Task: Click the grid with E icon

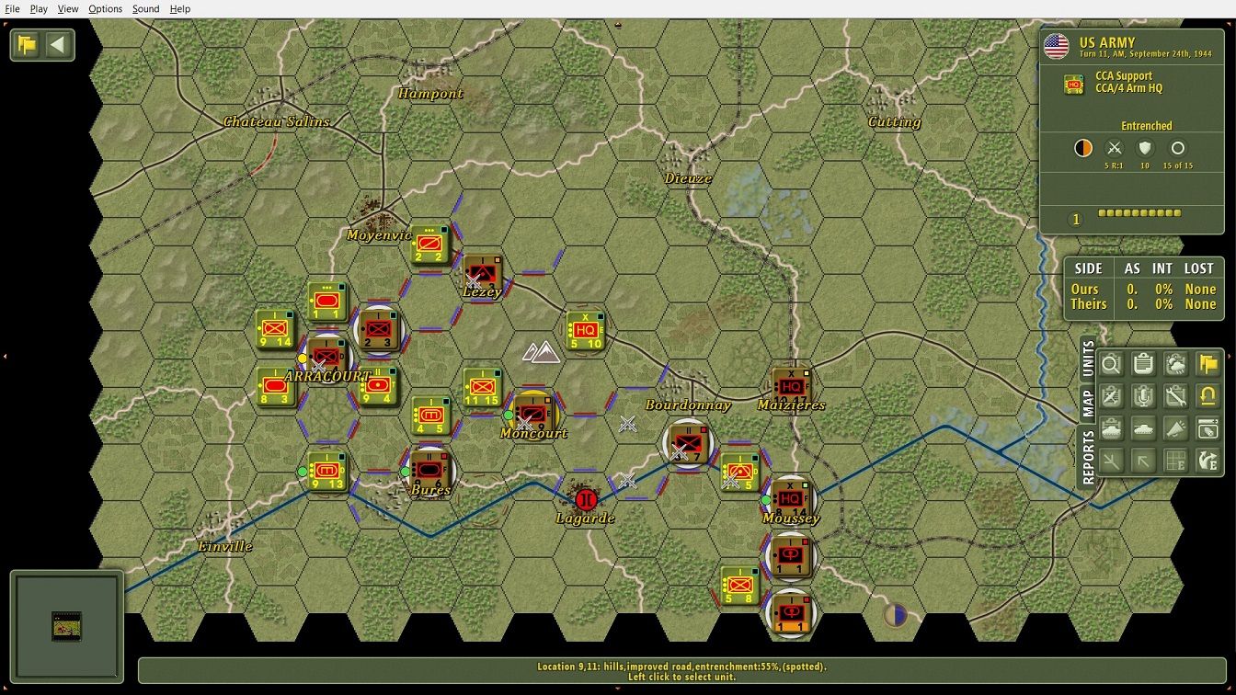Action: tap(1175, 461)
